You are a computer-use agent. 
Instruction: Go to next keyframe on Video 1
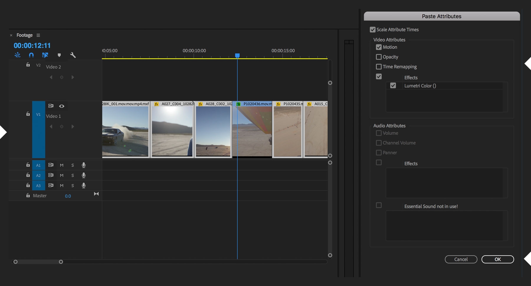tap(73, 126)
